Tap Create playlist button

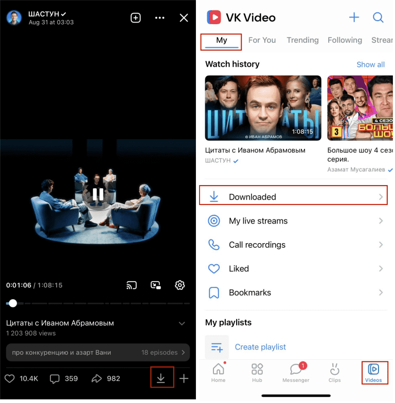(260, 347)
